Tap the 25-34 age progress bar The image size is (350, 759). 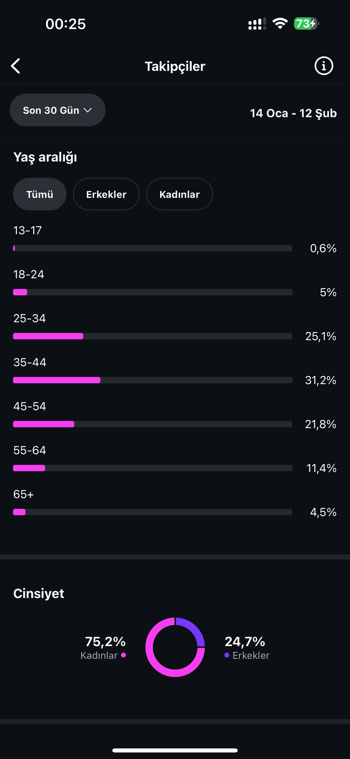point(152,336)
